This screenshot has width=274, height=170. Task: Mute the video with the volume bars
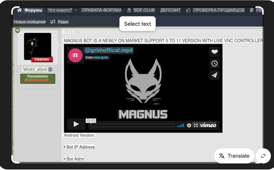point(181,125)
